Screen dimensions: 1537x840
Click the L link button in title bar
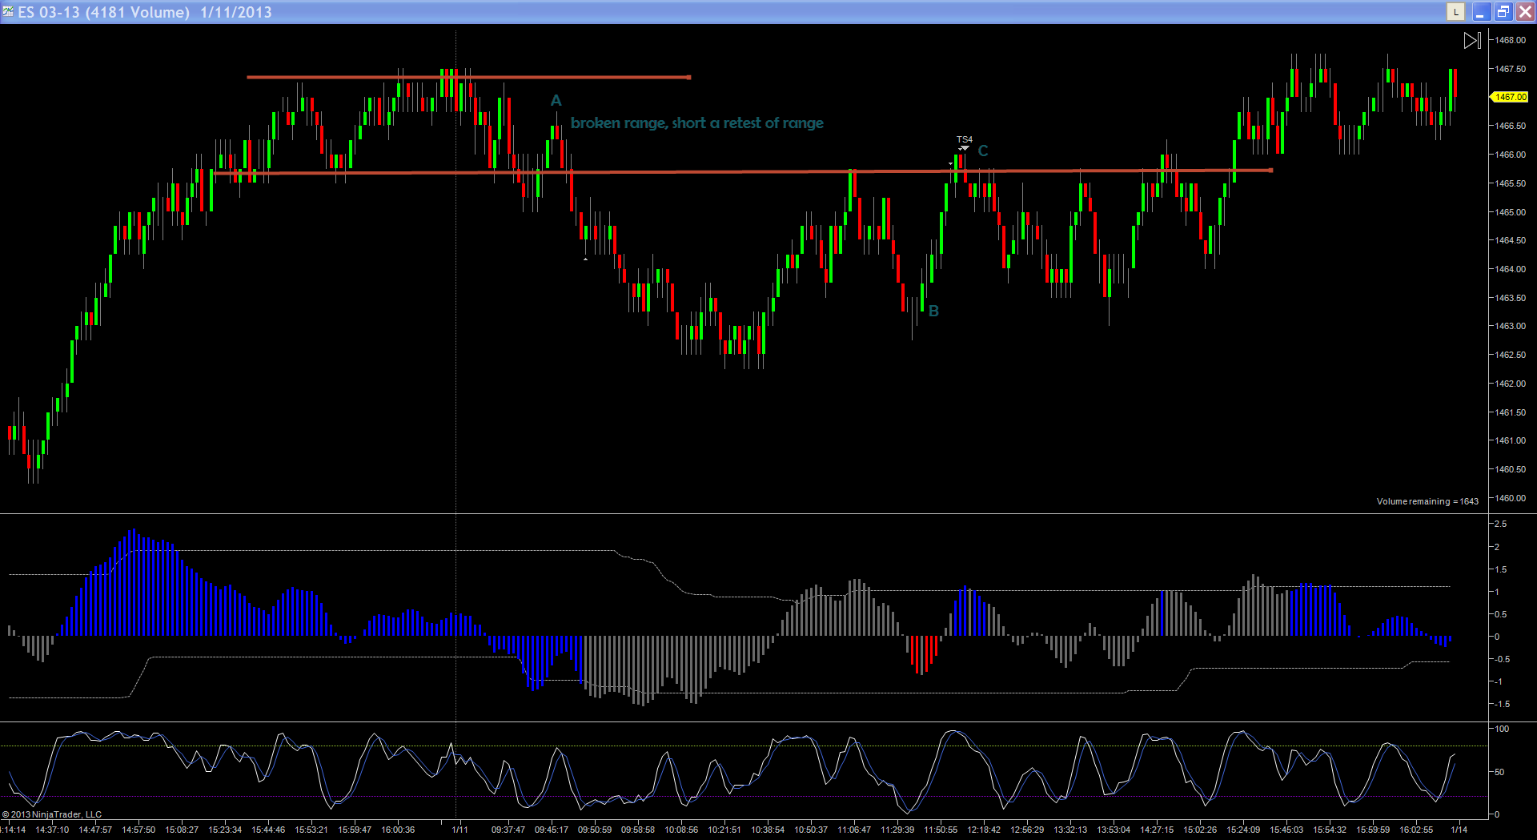click(1455, 11)
